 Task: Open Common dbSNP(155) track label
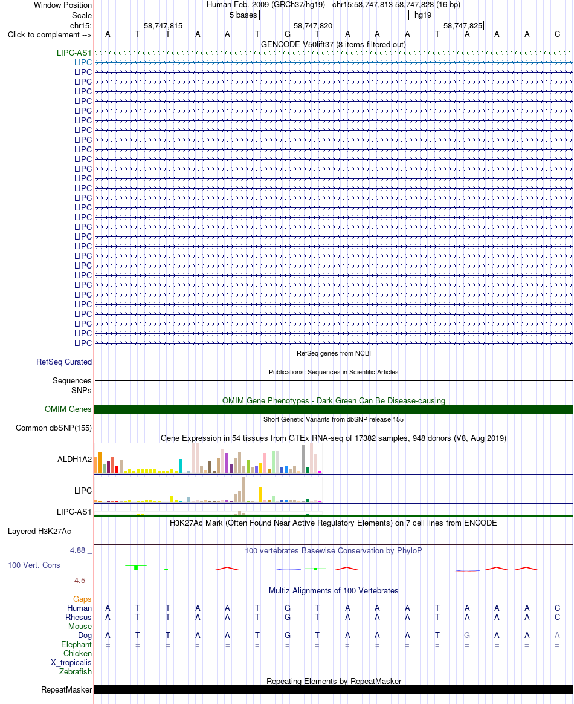[54, 428]
